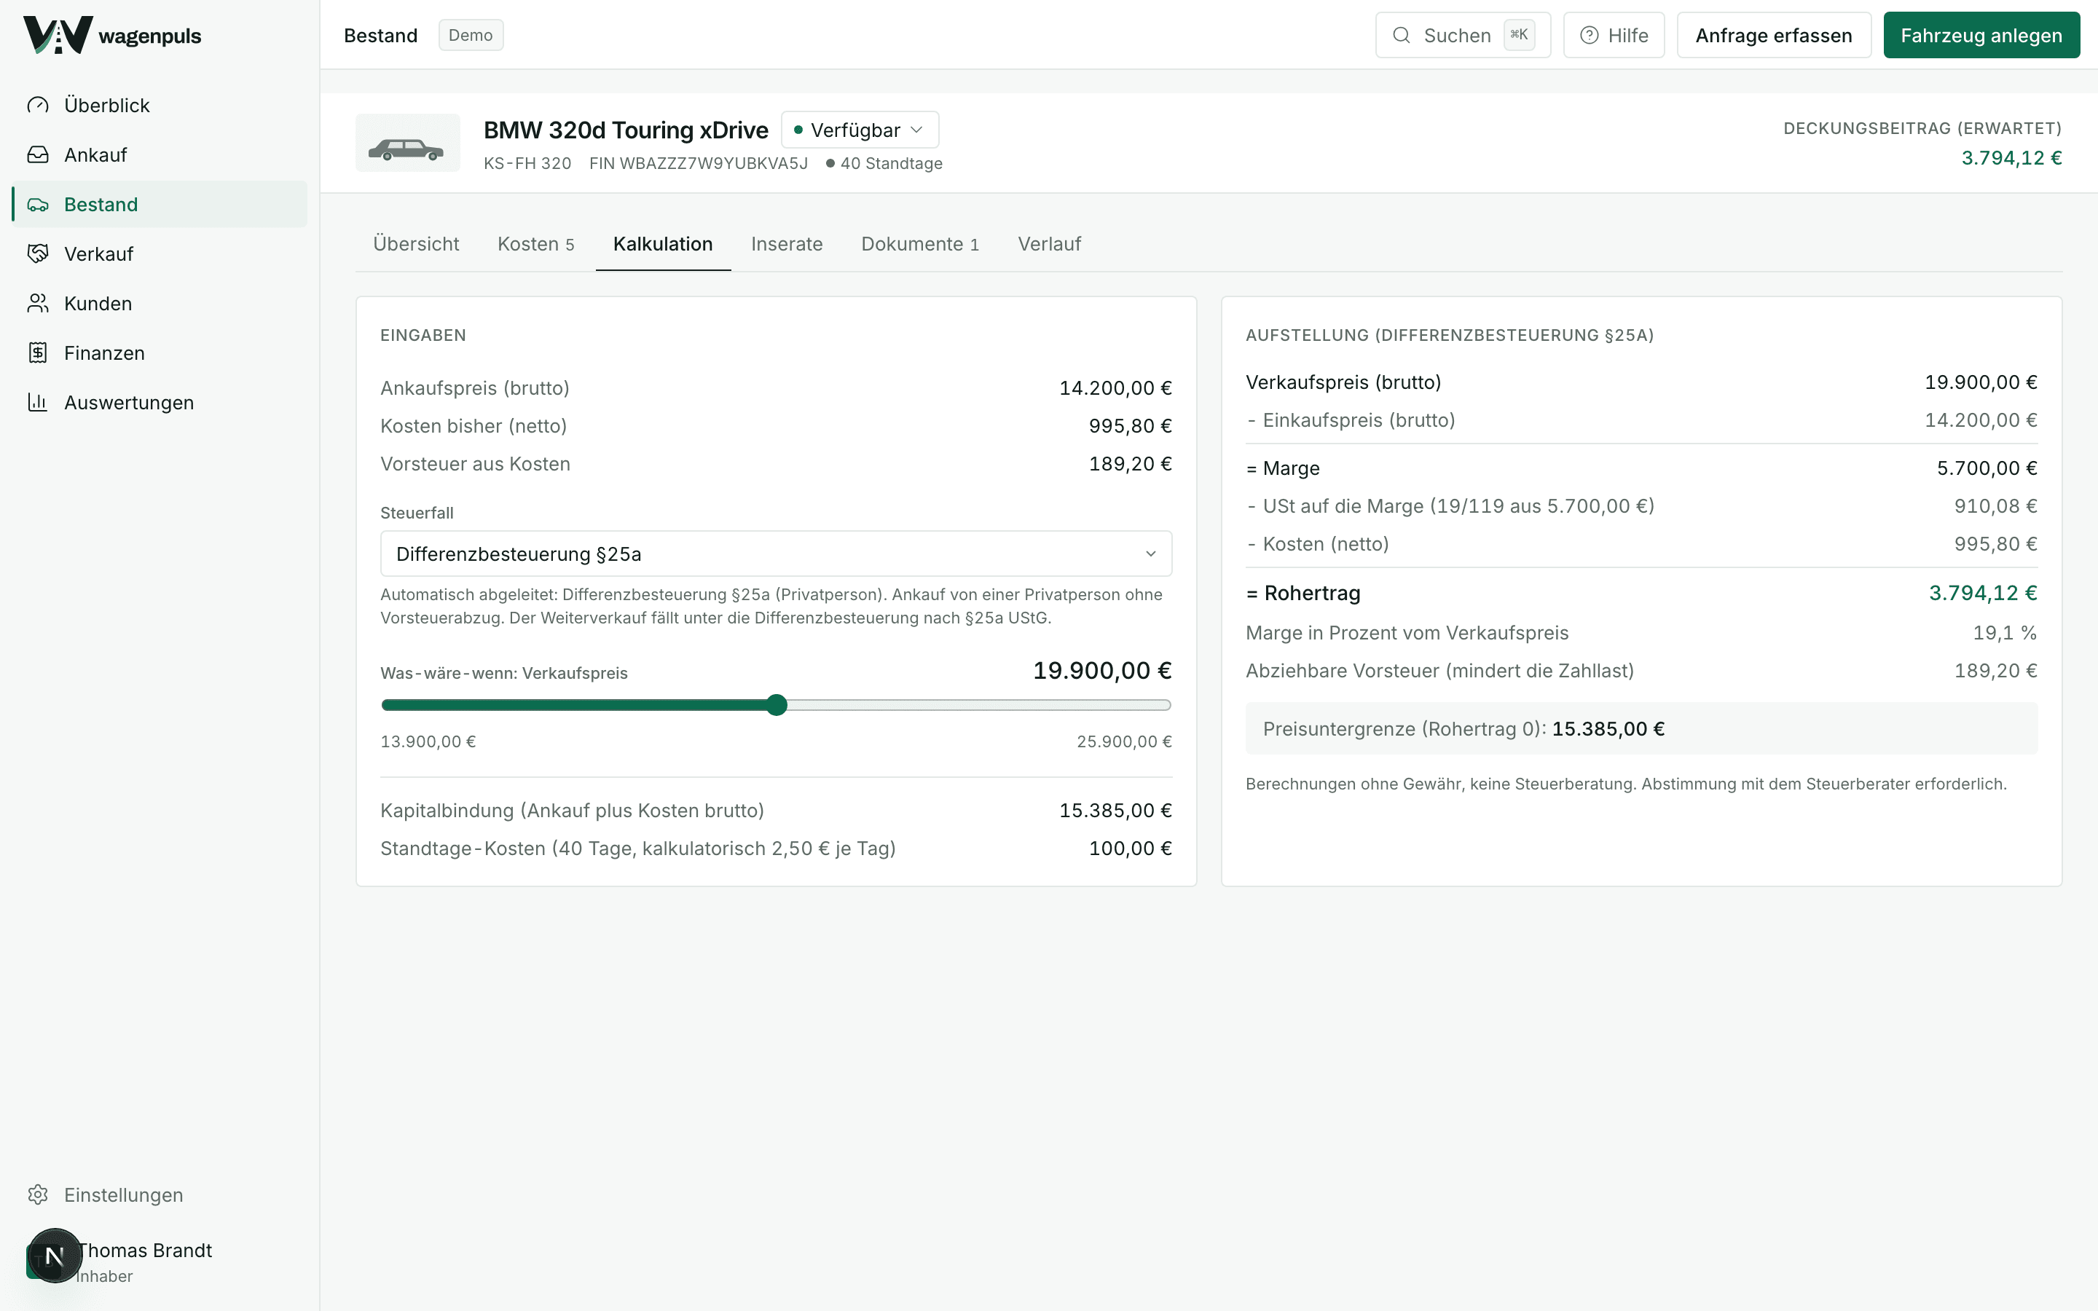Open the Kosten tab
The height and width of the screenshot is (1311, 2098).
[x=535, y=245]
